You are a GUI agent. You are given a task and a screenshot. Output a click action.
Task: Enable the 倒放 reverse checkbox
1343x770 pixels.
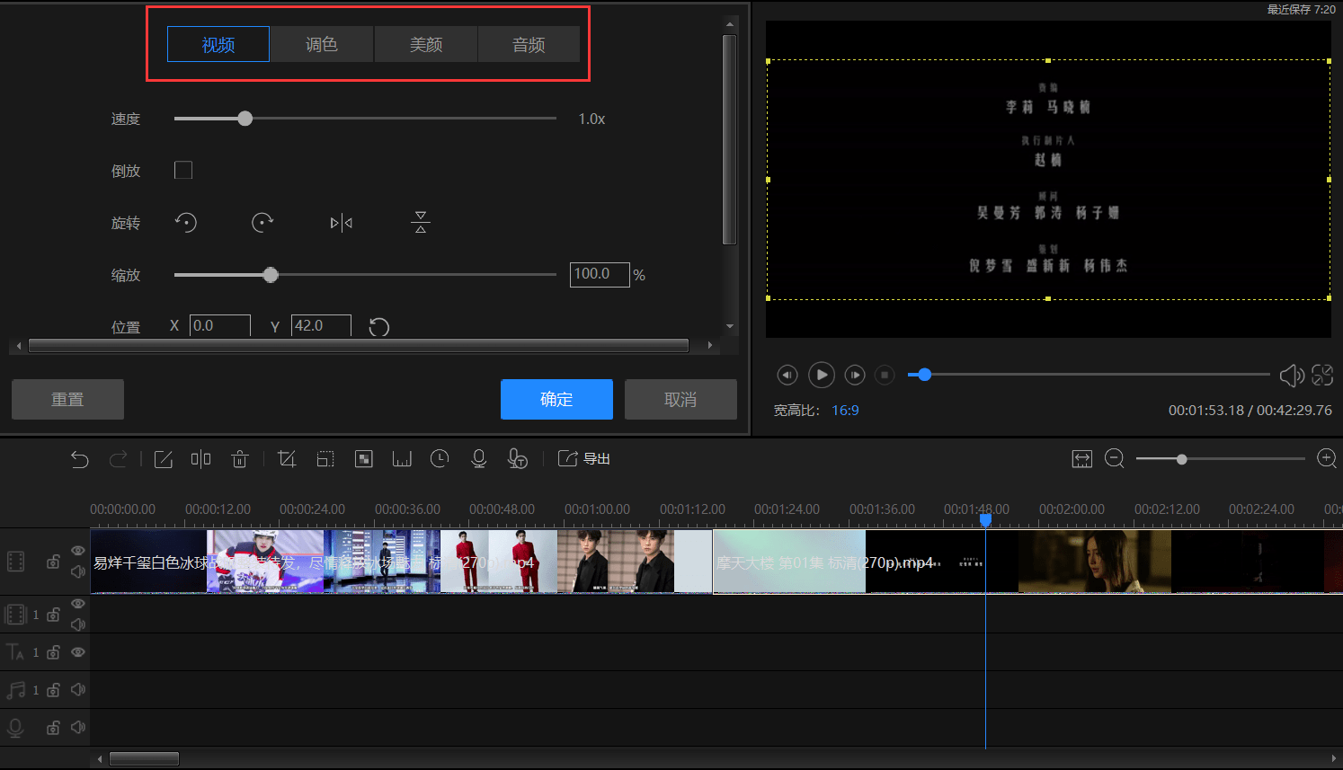pyautogui.click(x=183, y=170)
